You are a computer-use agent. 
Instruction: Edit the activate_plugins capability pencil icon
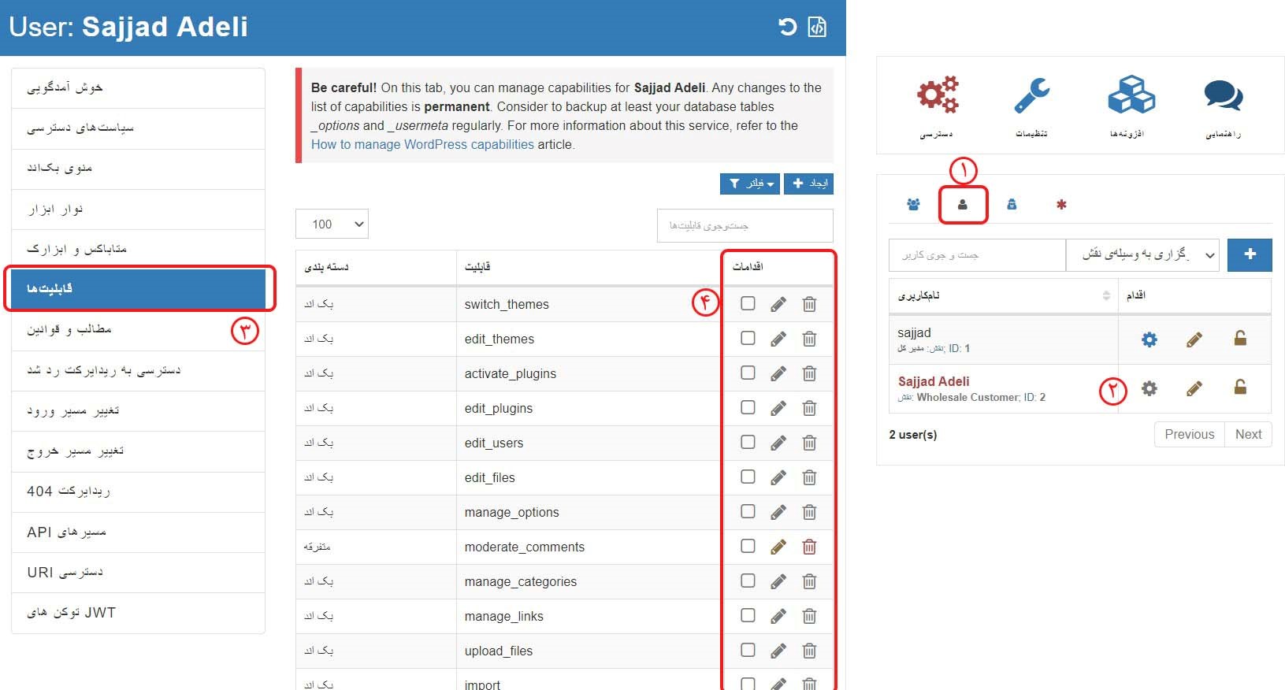(x=778, y=374)
